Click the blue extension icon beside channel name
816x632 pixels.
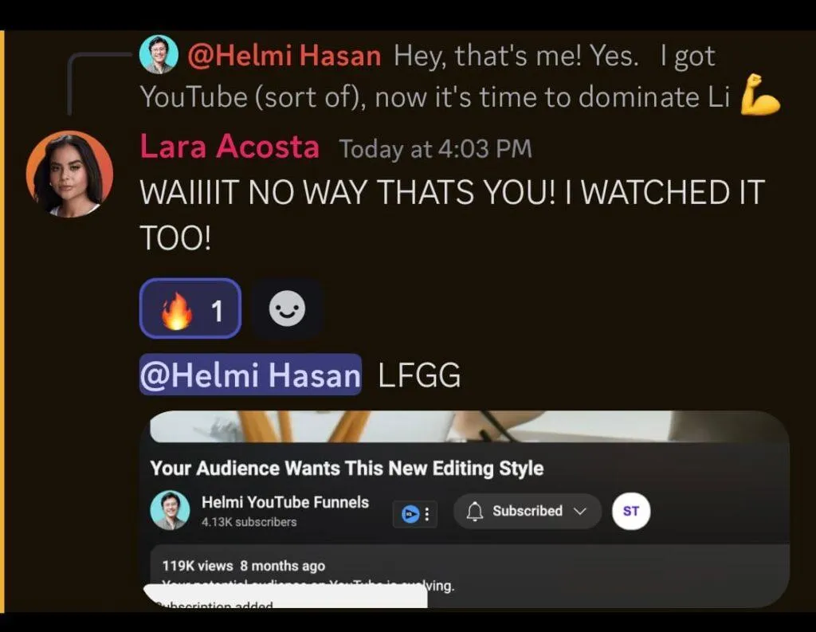[410, 514]
